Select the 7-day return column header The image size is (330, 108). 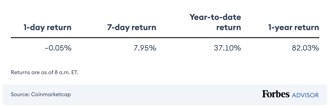point(132,27)
